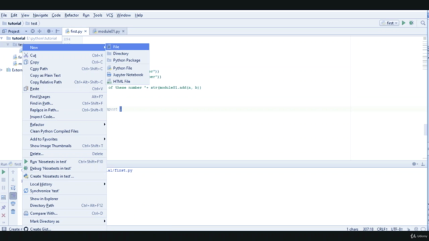Select Cut in the context menu
The image size is (429, 241).
(x=64, y=55)
